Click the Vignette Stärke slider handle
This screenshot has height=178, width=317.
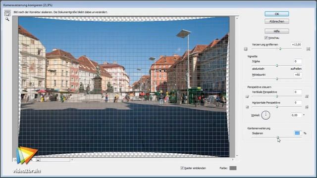(277, 66)
